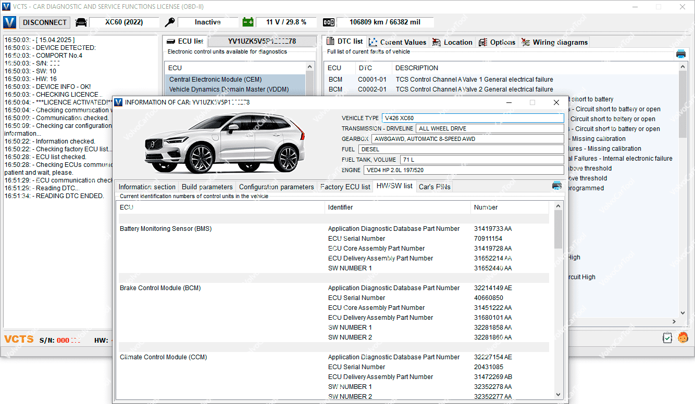
Task: Click the green battery voltage icon
Action: pyautogui.click(x=248, y=22)
